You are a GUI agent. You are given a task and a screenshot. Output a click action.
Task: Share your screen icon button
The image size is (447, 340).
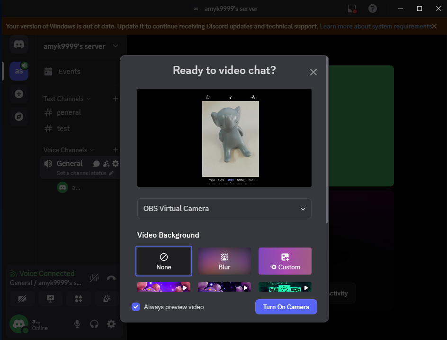click(x=51, y=299)
